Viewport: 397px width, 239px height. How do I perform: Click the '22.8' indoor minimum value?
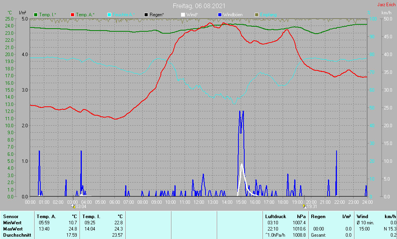point(119,223)
